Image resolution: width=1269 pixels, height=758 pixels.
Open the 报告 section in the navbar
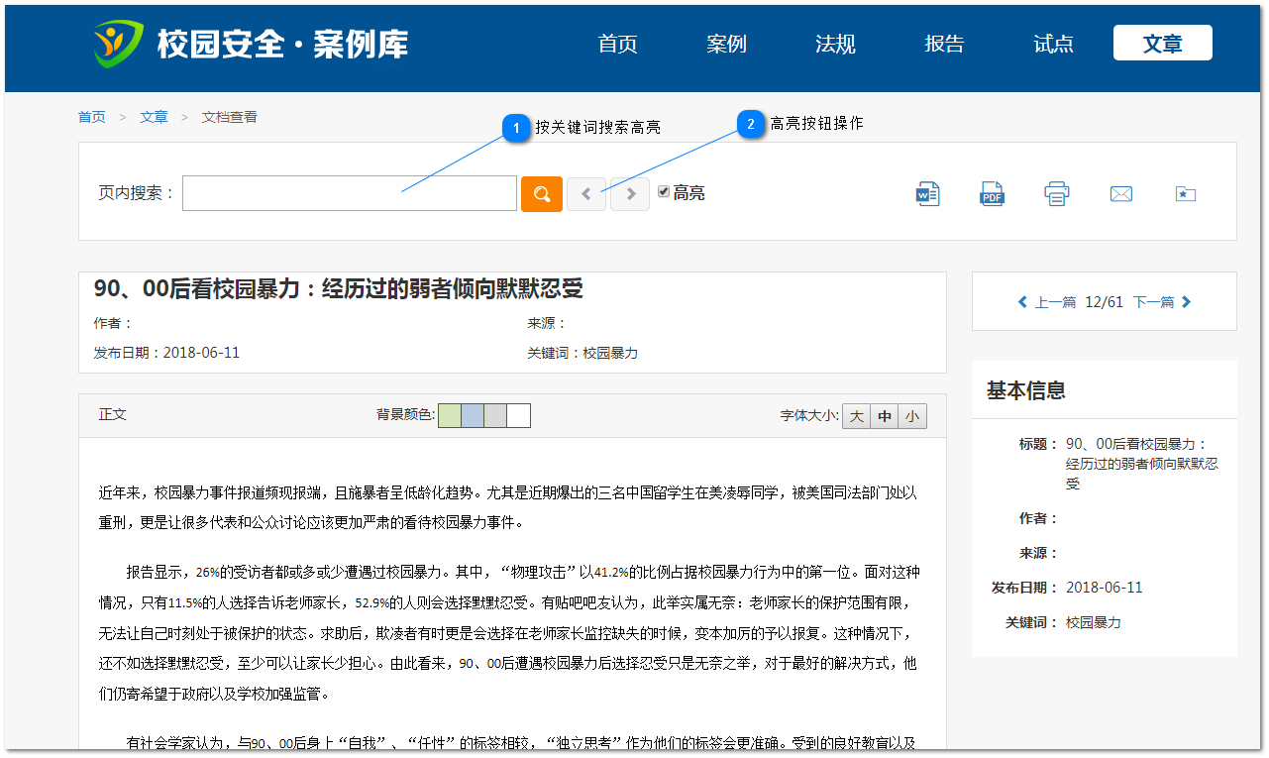943,44
